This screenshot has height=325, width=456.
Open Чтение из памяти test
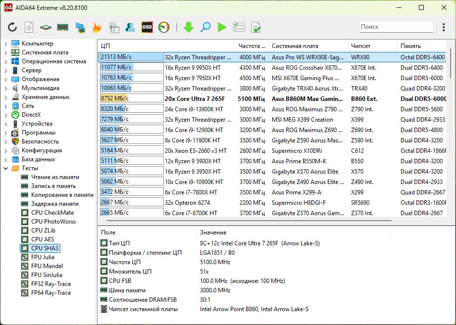(x=55, y=177)
